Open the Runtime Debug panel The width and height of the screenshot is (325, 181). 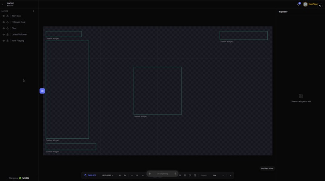coord(267,169)
